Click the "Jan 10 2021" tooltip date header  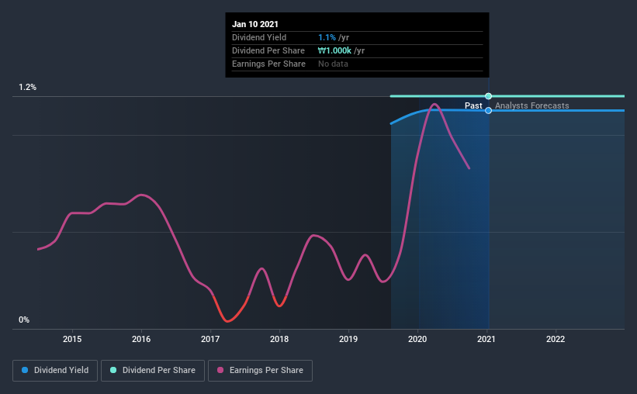point(253,23)
